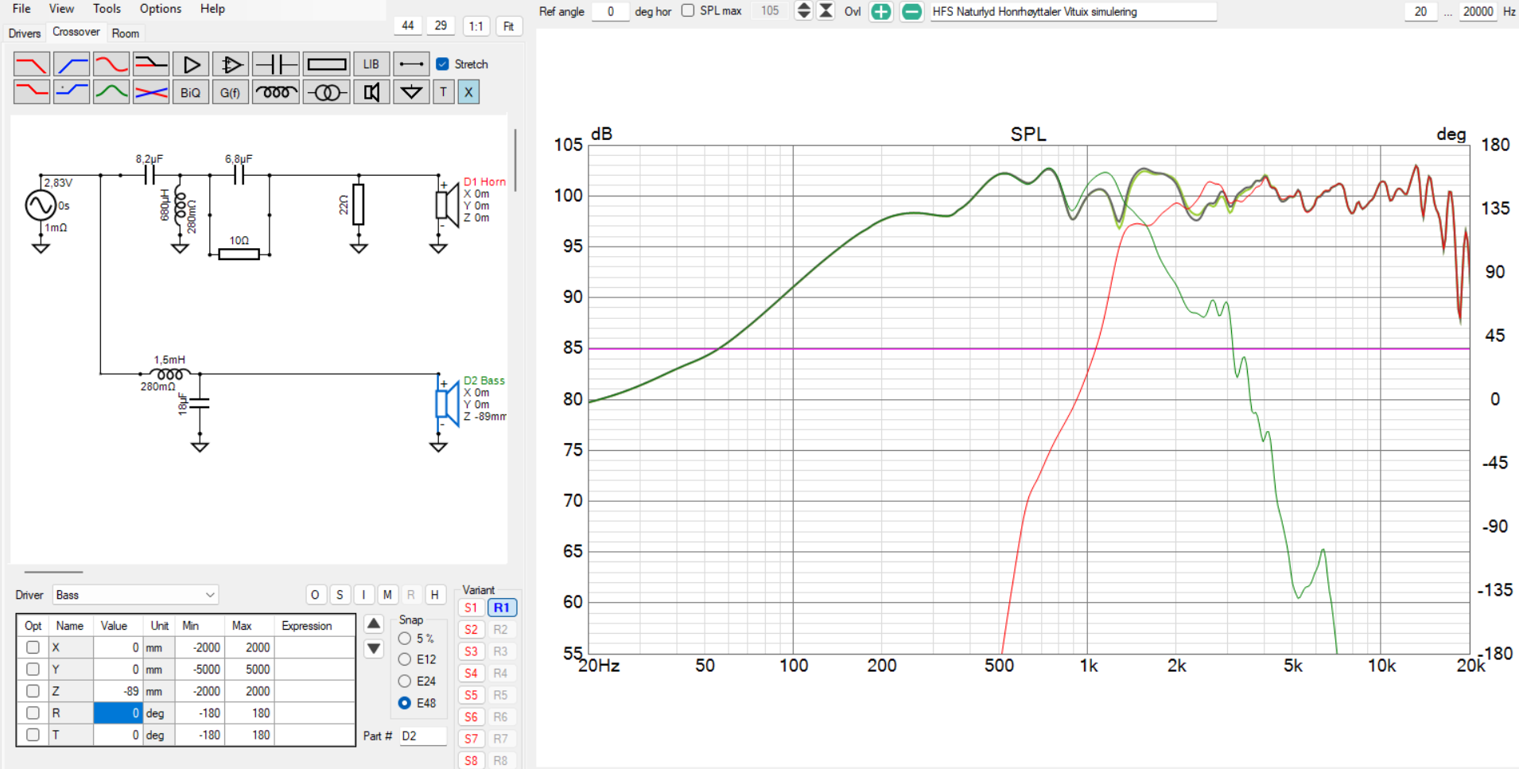Click the T toolbar button
This screenshot has height=769, width=1519.
click(x=444, y=92)
